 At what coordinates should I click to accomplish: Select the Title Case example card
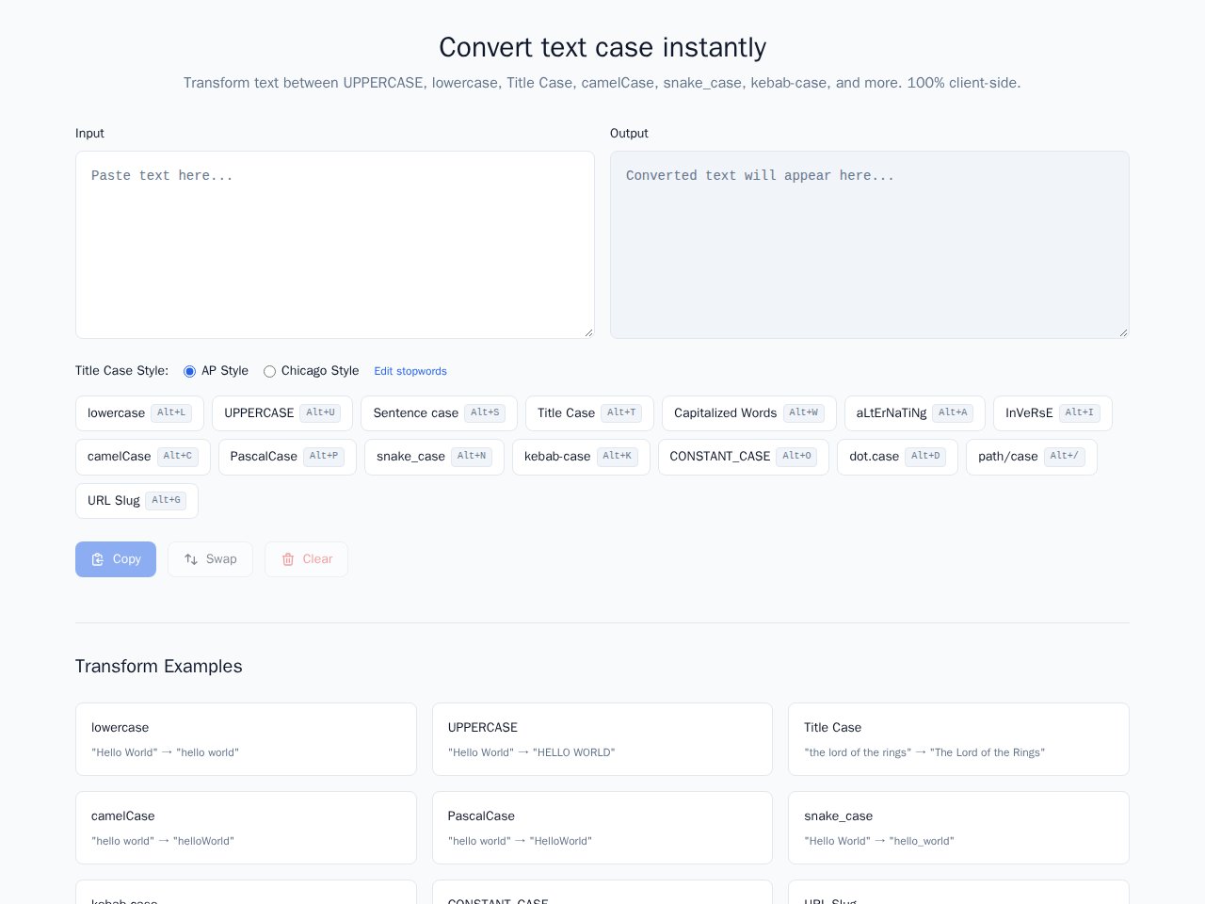click(958, 739)
